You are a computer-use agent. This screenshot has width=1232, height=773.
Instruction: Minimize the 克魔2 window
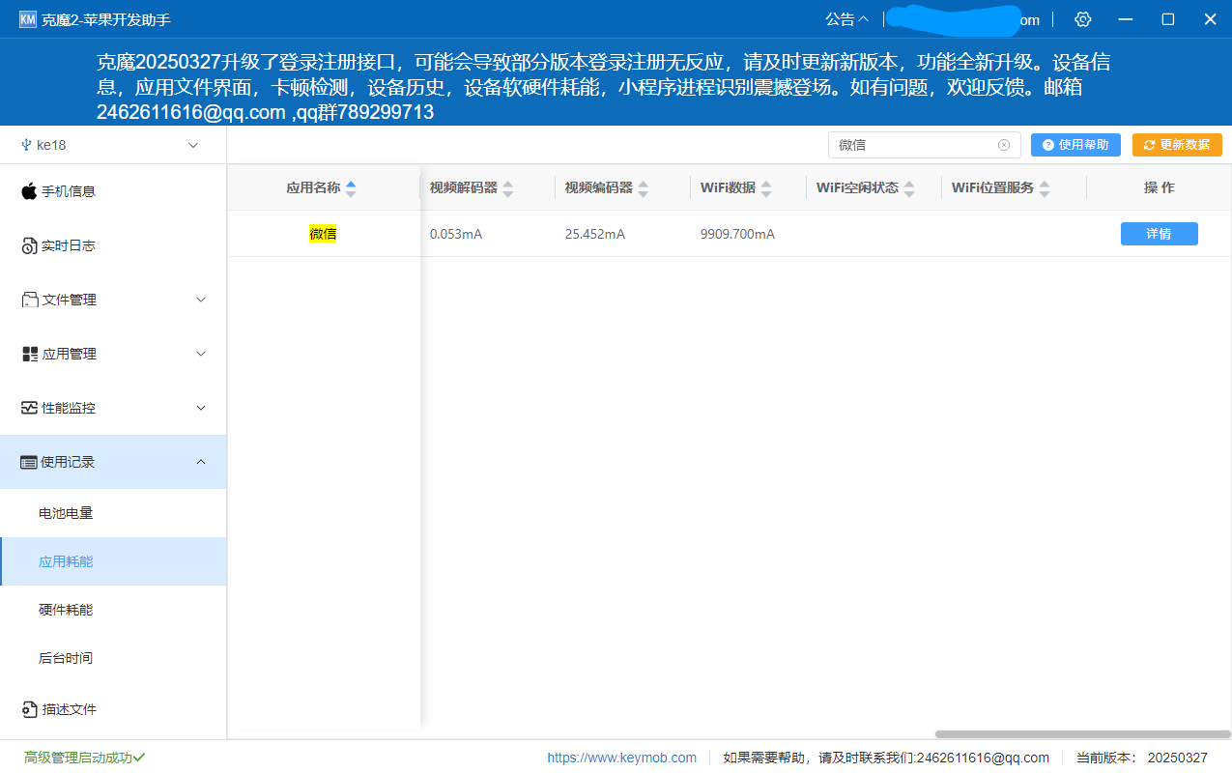click(1125, 19)
